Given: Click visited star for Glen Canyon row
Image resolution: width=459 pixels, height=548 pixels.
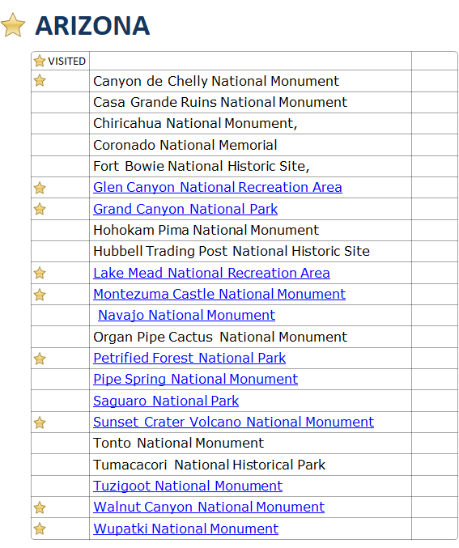Looking at the screenshot, I should pos(40,188).
